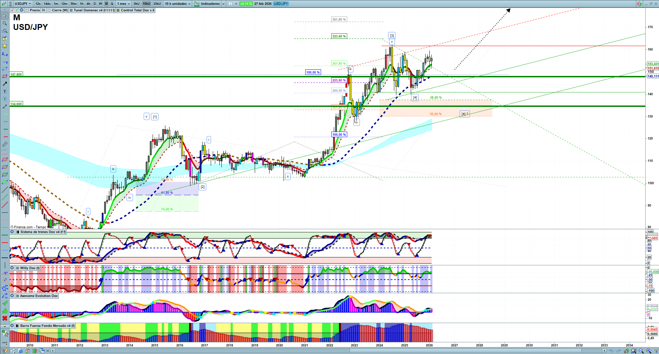This screenshot has width=659, height=354.
Task: Click the red X delete drawings icon
Action: pyautogui.click(x=5, y=318)
